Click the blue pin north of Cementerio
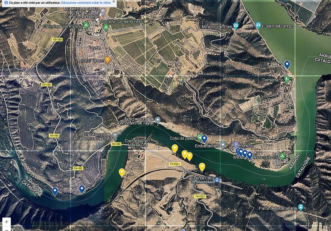The height and width of the screenshot is (231, 331). tap(287, 64)
